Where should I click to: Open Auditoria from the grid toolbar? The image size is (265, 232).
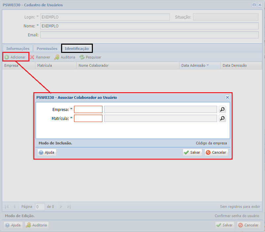click(x=65, y=57)
